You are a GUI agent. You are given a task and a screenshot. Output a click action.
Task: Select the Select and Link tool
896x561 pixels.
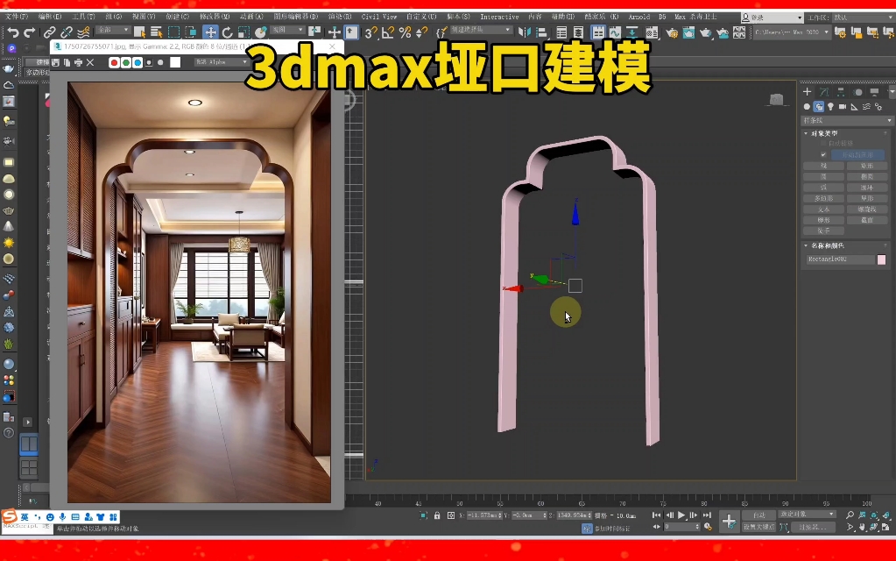[x=51, y=34]
